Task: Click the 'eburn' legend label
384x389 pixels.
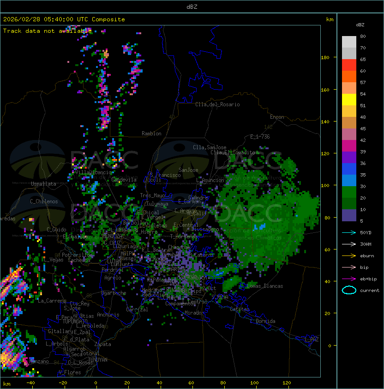Action: coord(367,256)
